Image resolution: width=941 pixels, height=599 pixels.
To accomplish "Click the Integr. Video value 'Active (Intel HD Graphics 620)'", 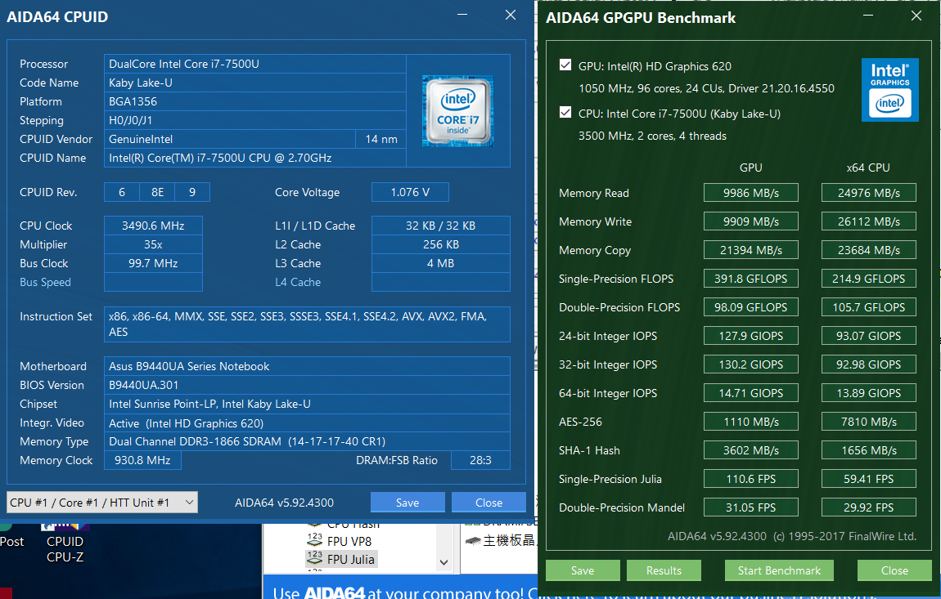I will [x=308, y=422].
